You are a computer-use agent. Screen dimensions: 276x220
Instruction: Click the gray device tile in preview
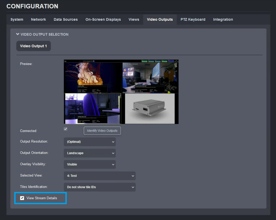pyautogui.click(x=150, y=109)
